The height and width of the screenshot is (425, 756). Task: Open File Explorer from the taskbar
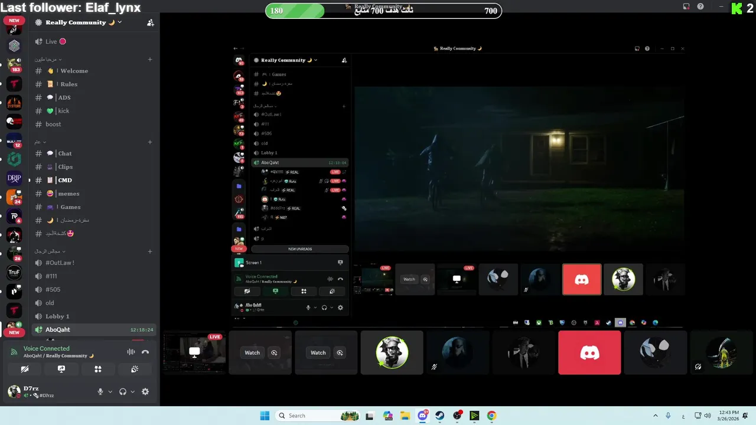coord(405,416)
